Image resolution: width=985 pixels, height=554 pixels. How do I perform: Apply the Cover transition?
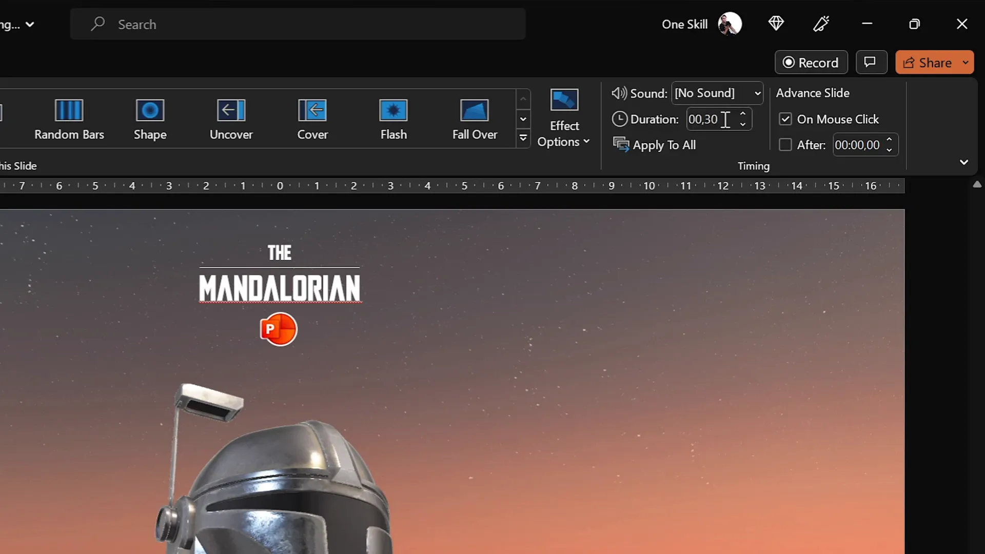tap(312, 120)
